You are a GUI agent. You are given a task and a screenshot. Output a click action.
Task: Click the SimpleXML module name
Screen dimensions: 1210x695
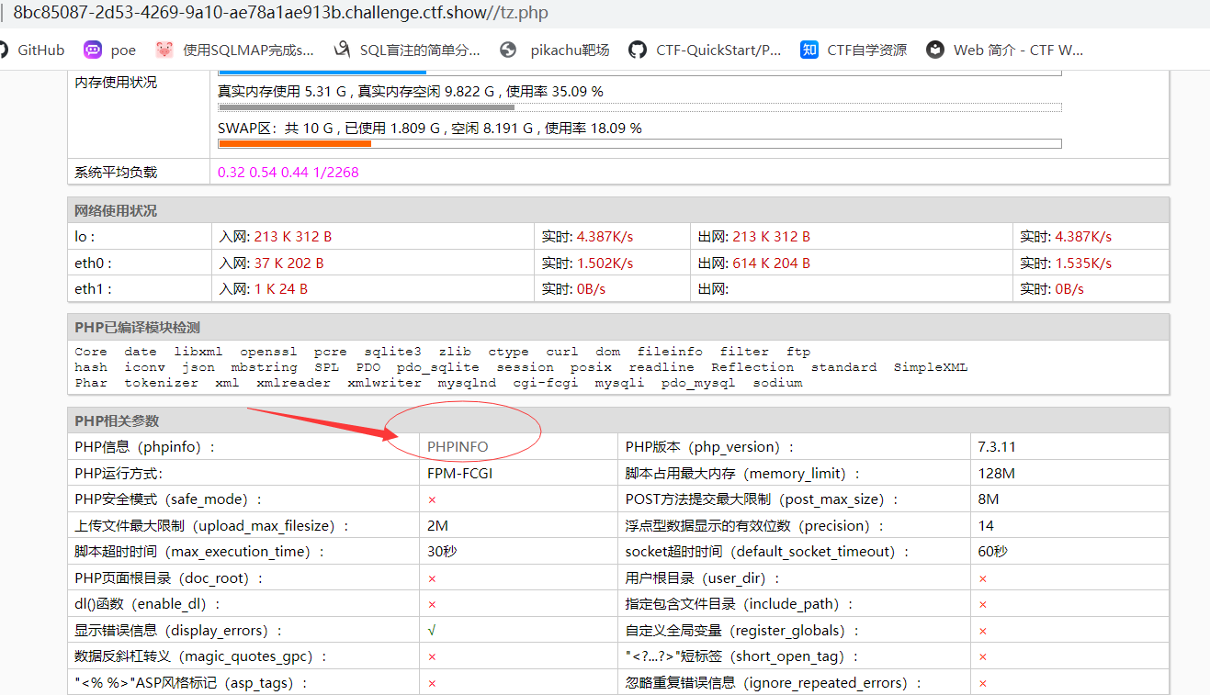[930, 367]
